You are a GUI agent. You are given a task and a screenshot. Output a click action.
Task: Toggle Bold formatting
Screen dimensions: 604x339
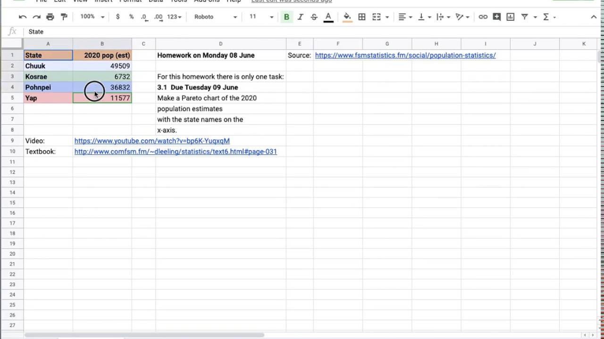pos(286,17)
